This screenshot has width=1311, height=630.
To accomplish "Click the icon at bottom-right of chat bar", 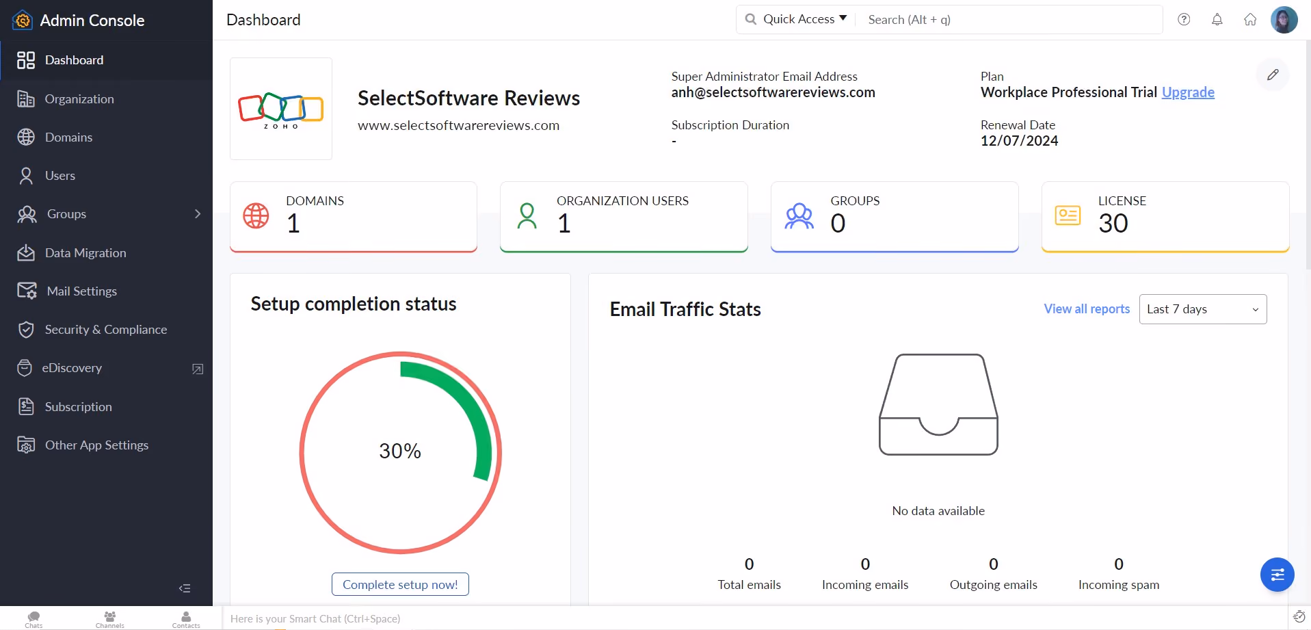I will [1299, 618].
